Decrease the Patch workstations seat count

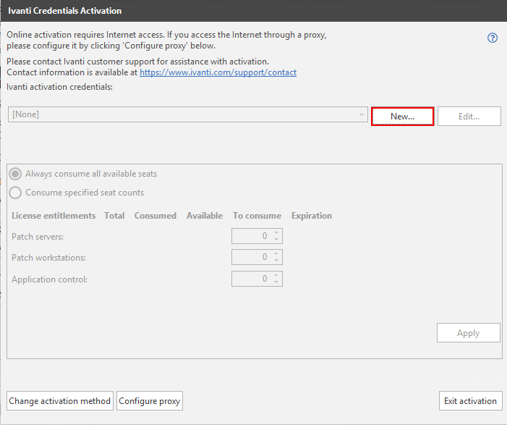tap(276, 261)
